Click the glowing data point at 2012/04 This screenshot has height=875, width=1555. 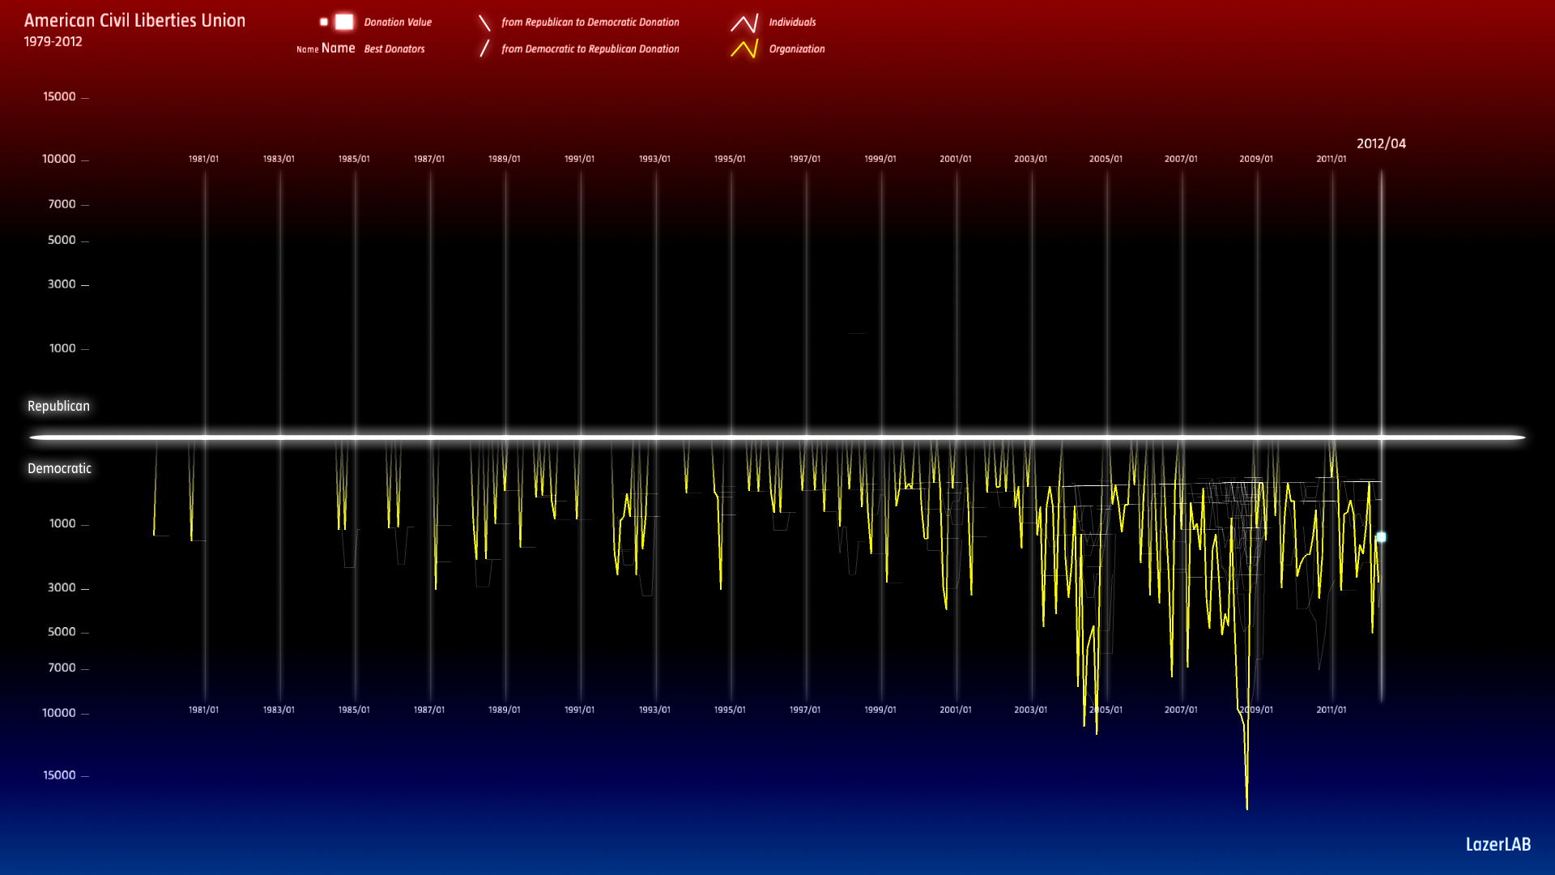1382,537
